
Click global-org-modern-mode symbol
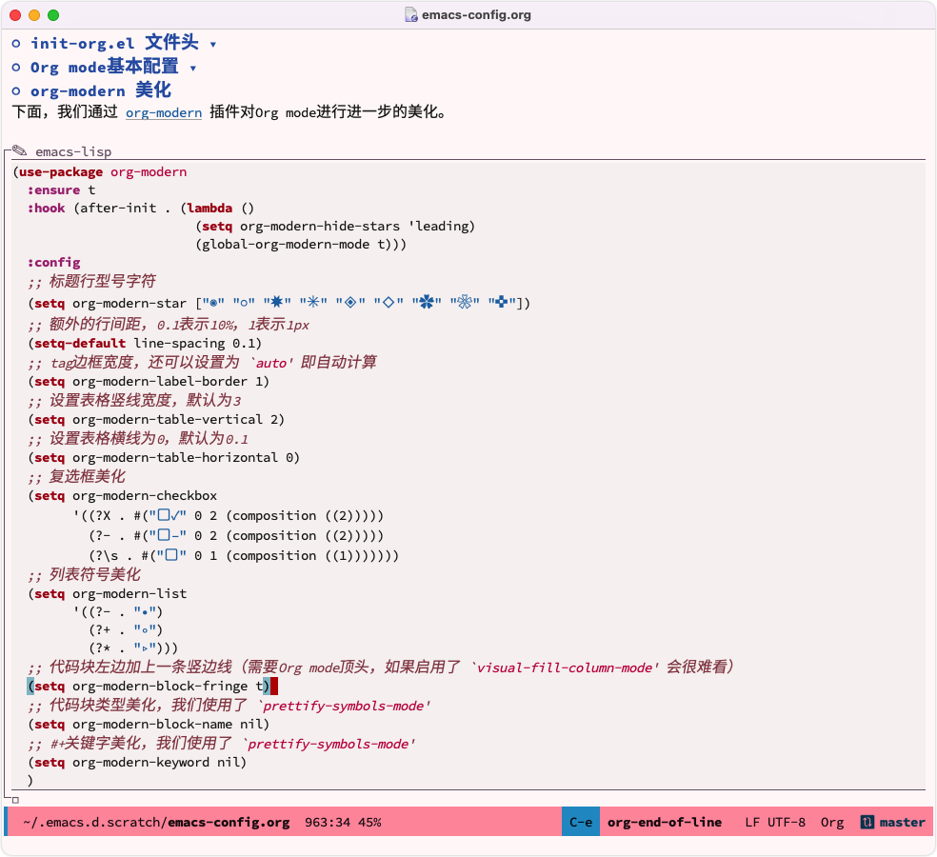tap(286, 244)
